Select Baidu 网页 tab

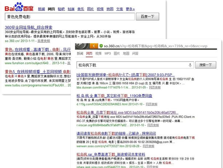[51, 9]
